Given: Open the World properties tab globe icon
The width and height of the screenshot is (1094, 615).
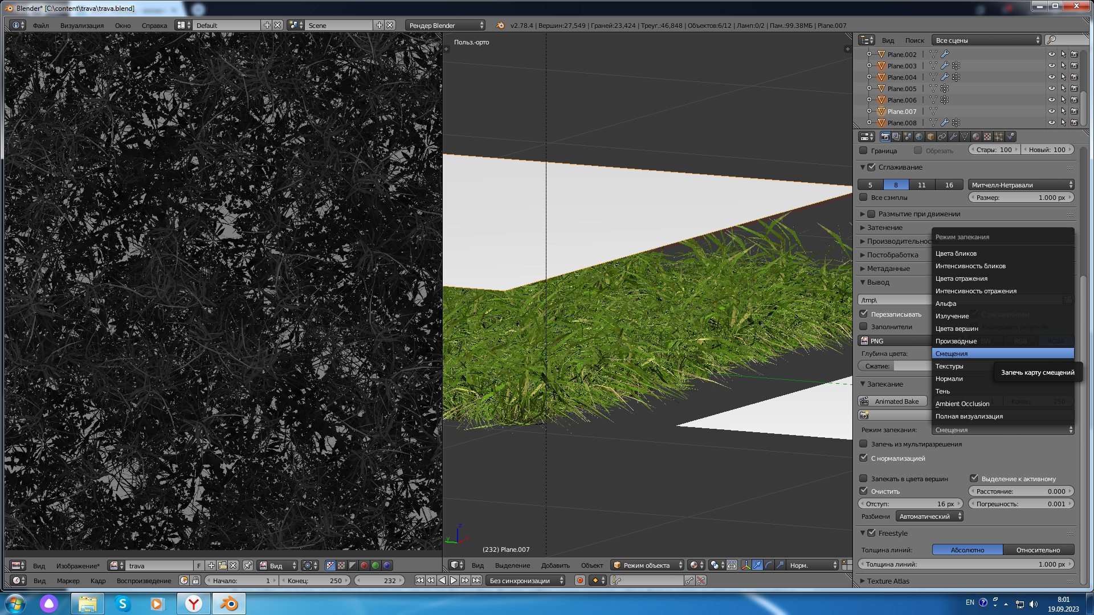Looking at the screenshot, I should click(919, 137).
